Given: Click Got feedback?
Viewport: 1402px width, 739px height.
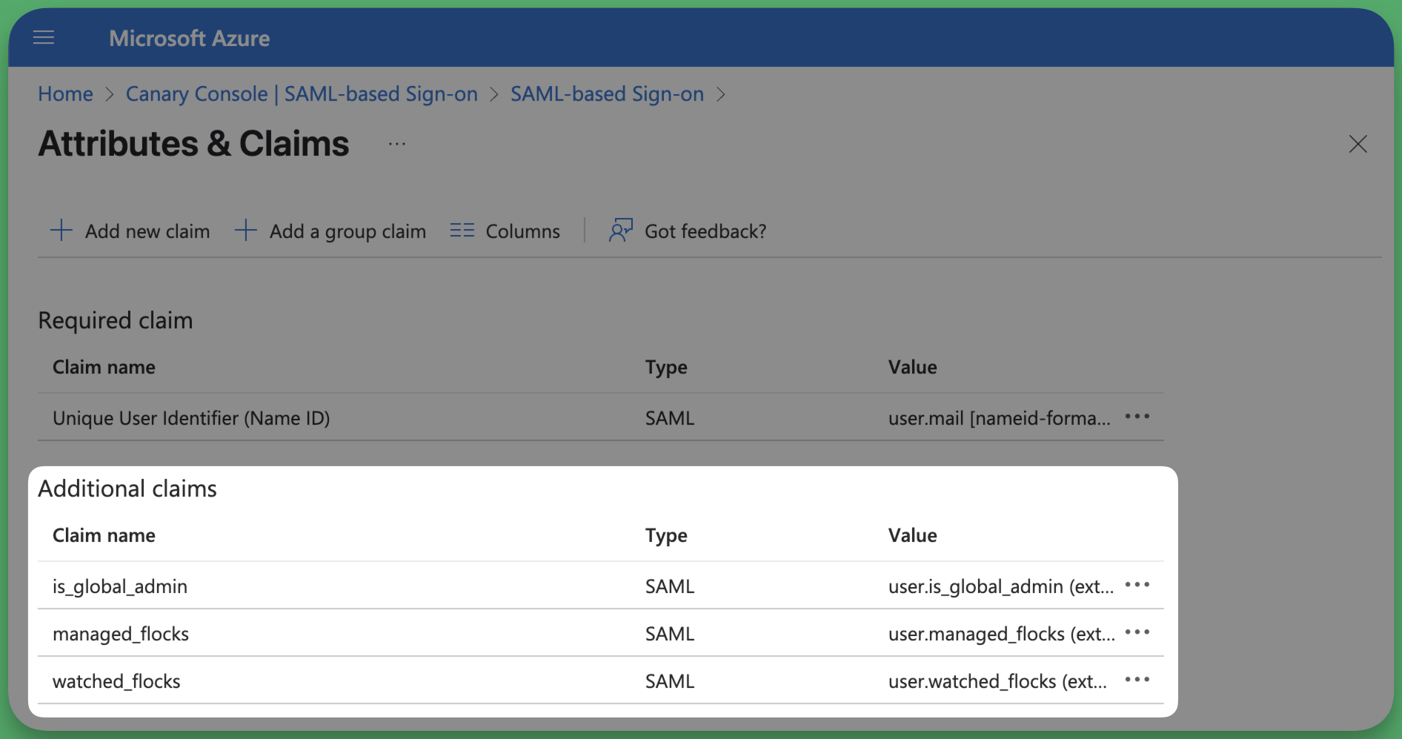Looking at the screenshot, I should coord(688,231).
